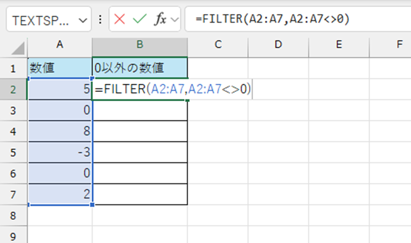Select row 8 header
Viewport: 411px width, 243px height.
pyautogui.click(x=13, y=215)
